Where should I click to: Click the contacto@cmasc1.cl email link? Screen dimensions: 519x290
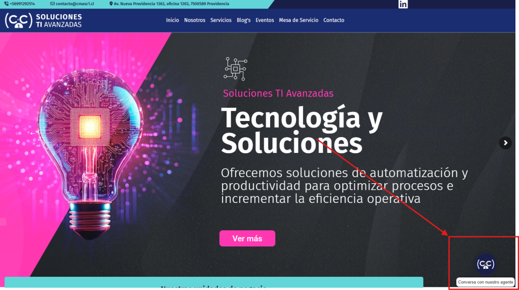pos(75,4)
